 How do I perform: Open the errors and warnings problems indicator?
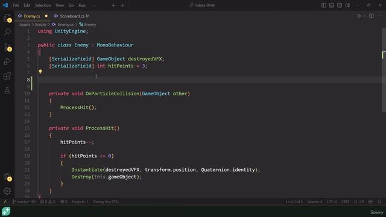pyautogui.click(x=48, y=202)
